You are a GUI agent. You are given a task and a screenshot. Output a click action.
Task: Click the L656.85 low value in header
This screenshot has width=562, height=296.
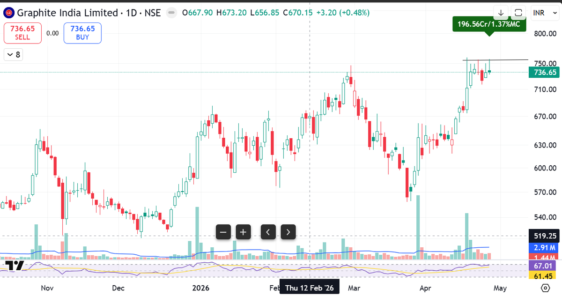(x=265, y=13)
